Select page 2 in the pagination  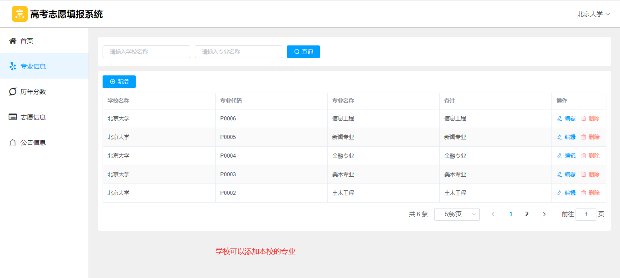pos(527,214)
